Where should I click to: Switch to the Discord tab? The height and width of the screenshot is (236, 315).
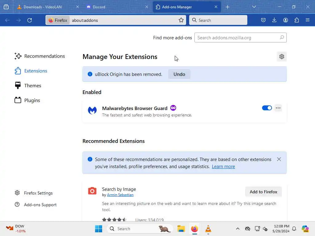[117, 7]
